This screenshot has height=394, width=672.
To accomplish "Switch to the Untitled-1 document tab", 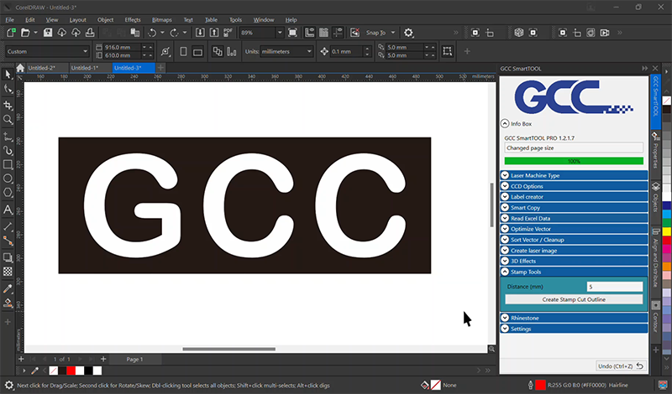I will [85, 68].
